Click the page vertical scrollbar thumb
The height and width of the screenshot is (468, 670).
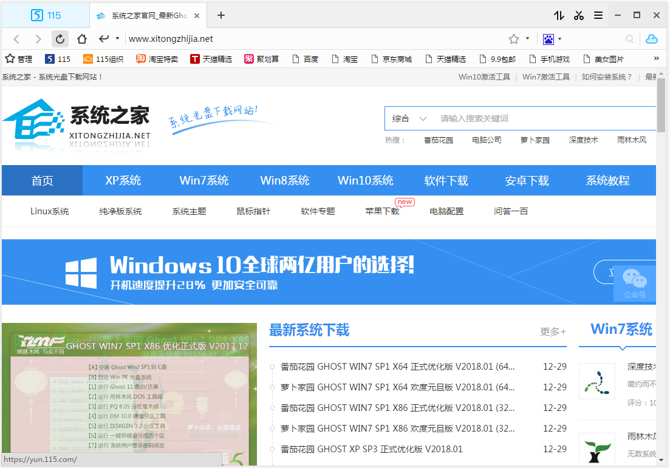pos(661,106)
